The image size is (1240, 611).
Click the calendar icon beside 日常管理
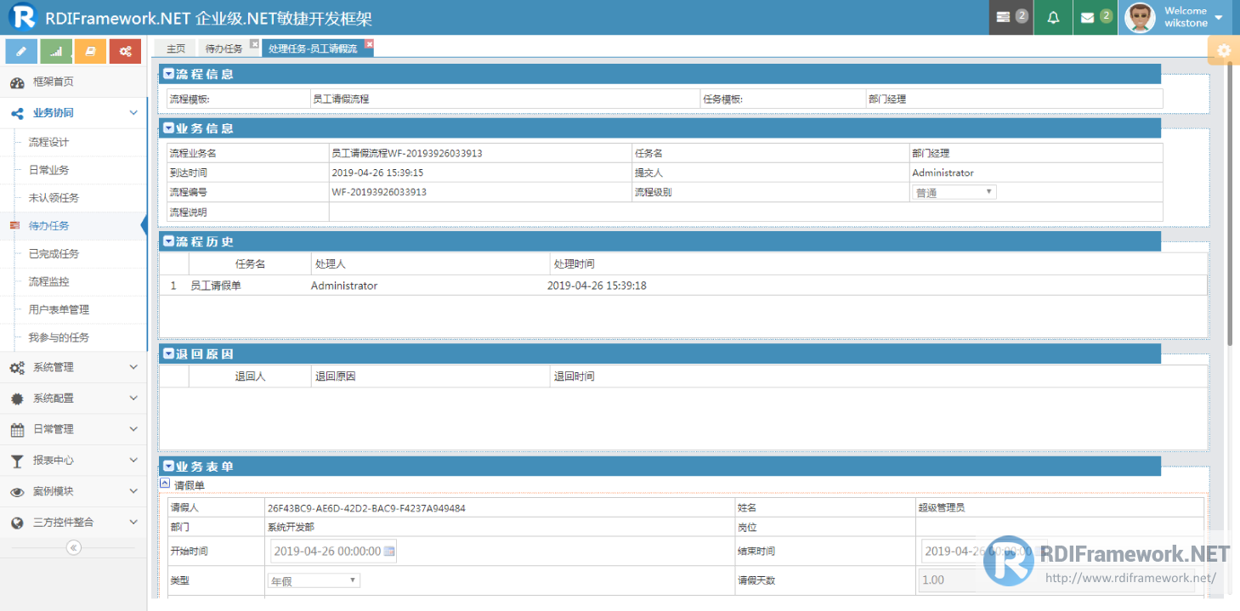(x=16, y=429)
